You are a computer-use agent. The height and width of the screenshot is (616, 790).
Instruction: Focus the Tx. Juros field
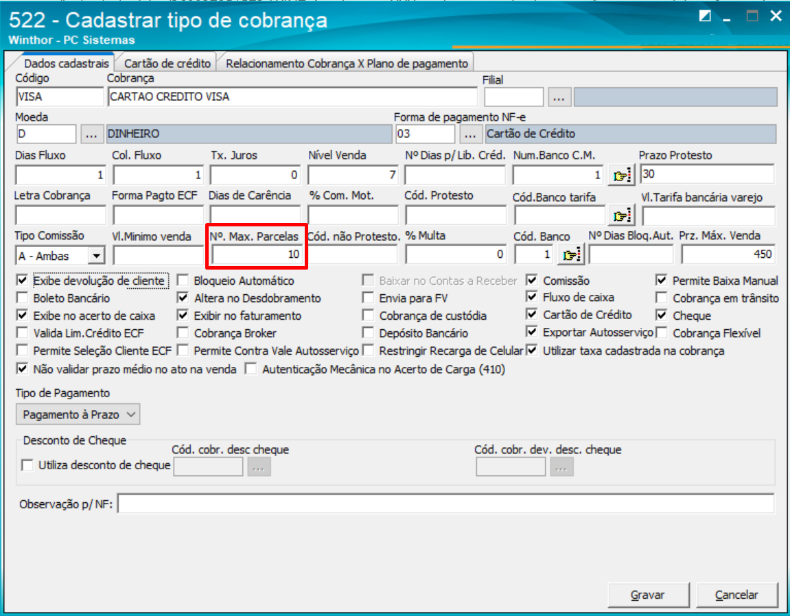(x=255, y=175)
